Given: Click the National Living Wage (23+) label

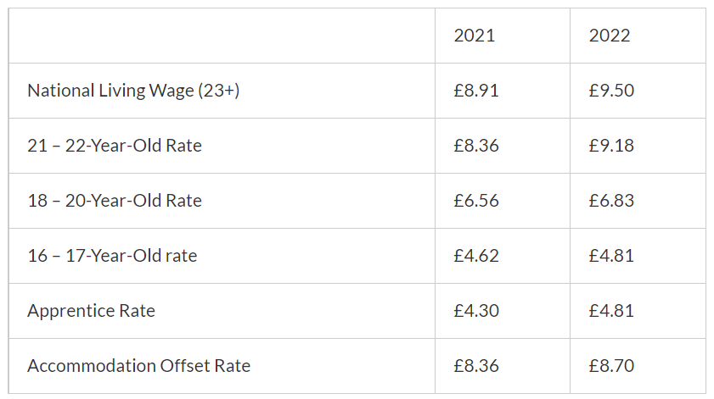Looking at the screenshot, I should pos(133,91).
